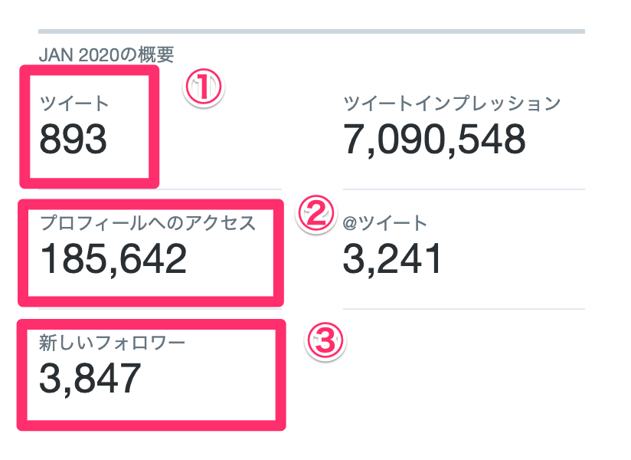Select the ツイート label
Viewport: 631px width, 460px height.
click(x=74, y=103)
